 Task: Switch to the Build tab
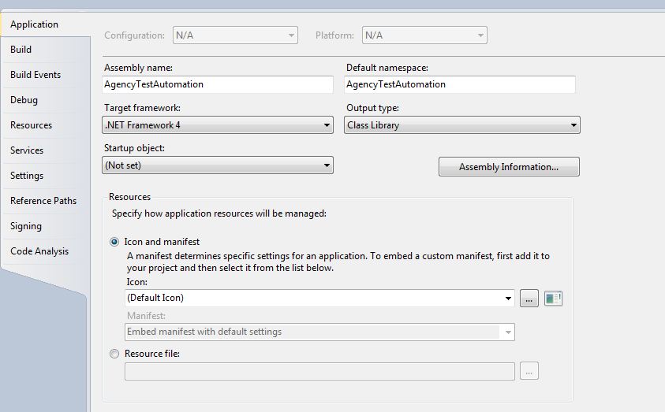(x=21, y=50)
